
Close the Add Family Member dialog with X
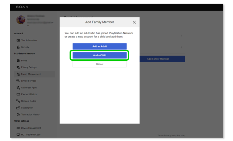tap(134, 22)
